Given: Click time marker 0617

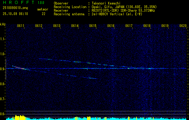Looking at the screenshot, I should click(x=129, y=26).
